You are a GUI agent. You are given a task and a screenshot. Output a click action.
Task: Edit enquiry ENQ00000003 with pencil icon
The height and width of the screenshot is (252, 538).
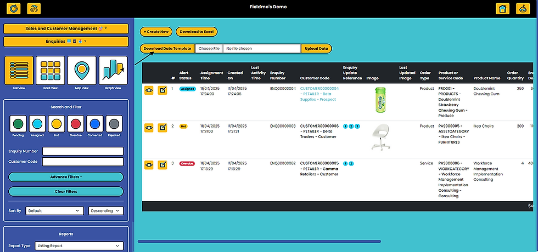162,128
